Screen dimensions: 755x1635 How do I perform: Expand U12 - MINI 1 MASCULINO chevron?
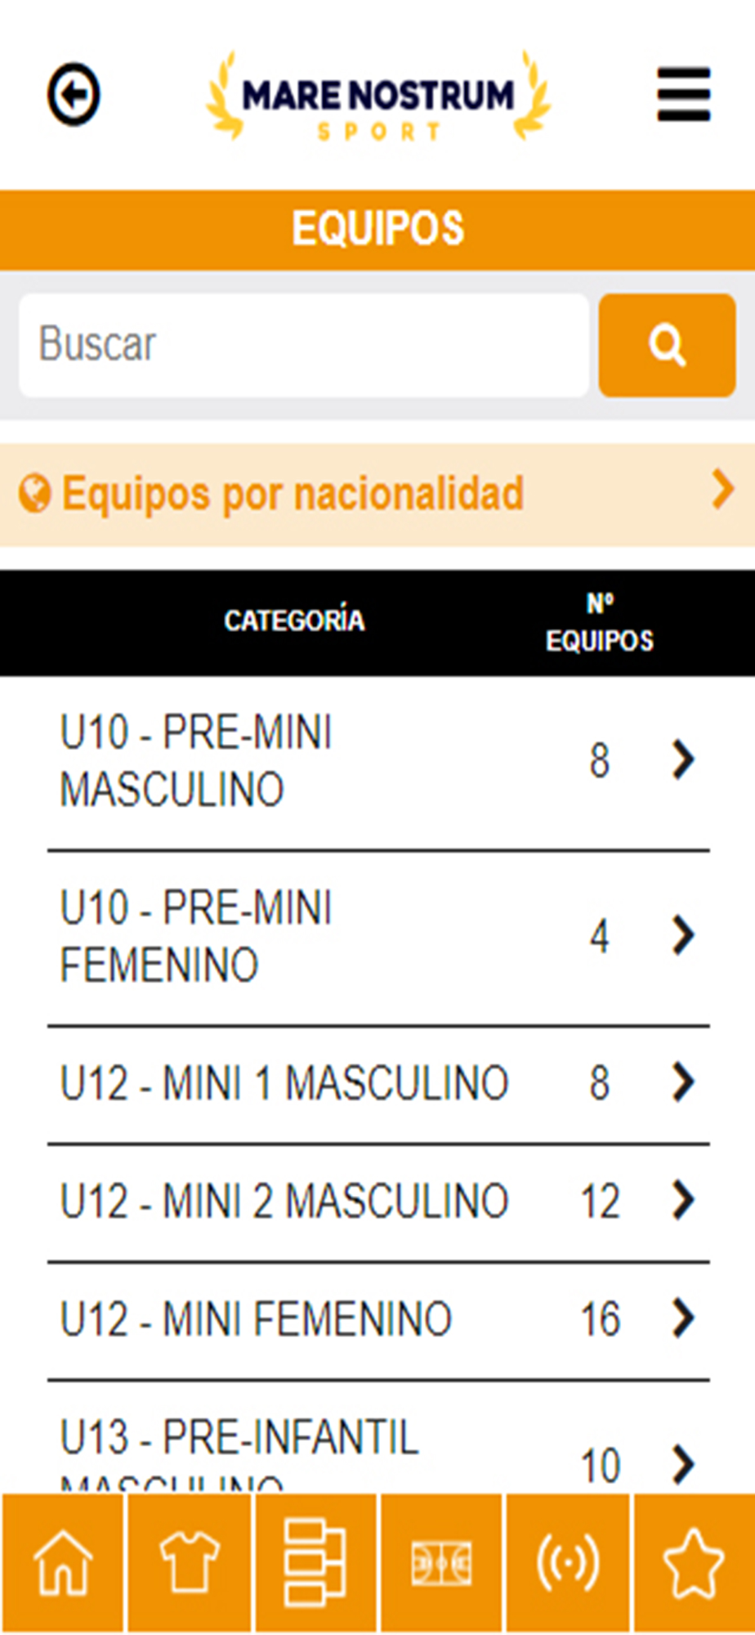point(683,1082)
